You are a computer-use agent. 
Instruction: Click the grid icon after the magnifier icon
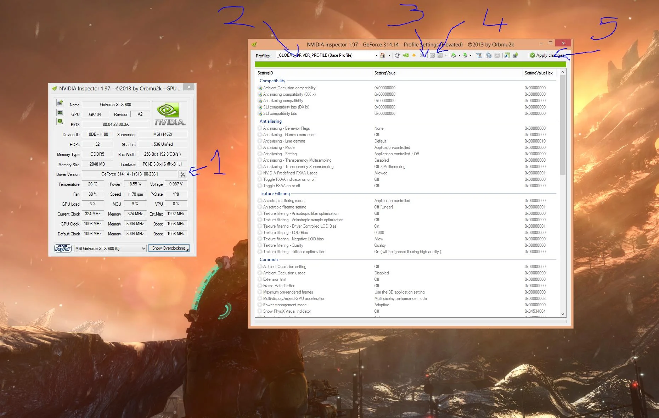497,55
